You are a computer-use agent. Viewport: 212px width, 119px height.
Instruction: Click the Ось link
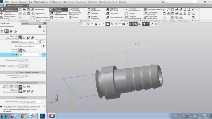[x=16, y=46]
